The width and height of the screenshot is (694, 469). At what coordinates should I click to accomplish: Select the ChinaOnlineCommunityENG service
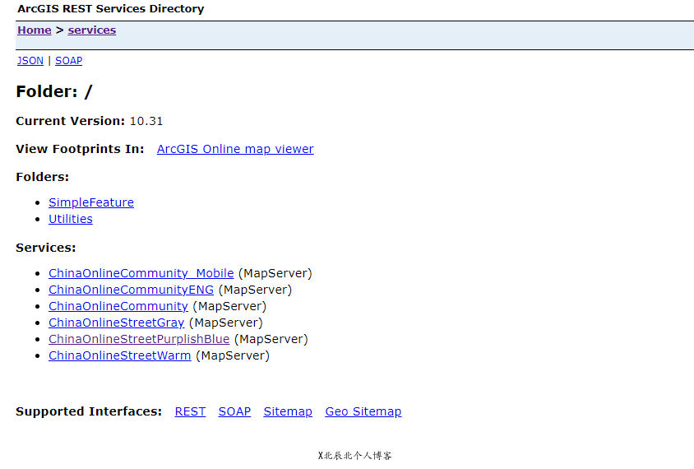[131, 290]
